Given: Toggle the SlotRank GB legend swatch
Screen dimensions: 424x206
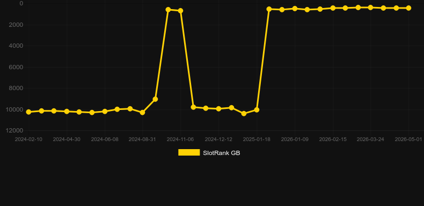Looking at the screenshot, I should tap(189, 152).
